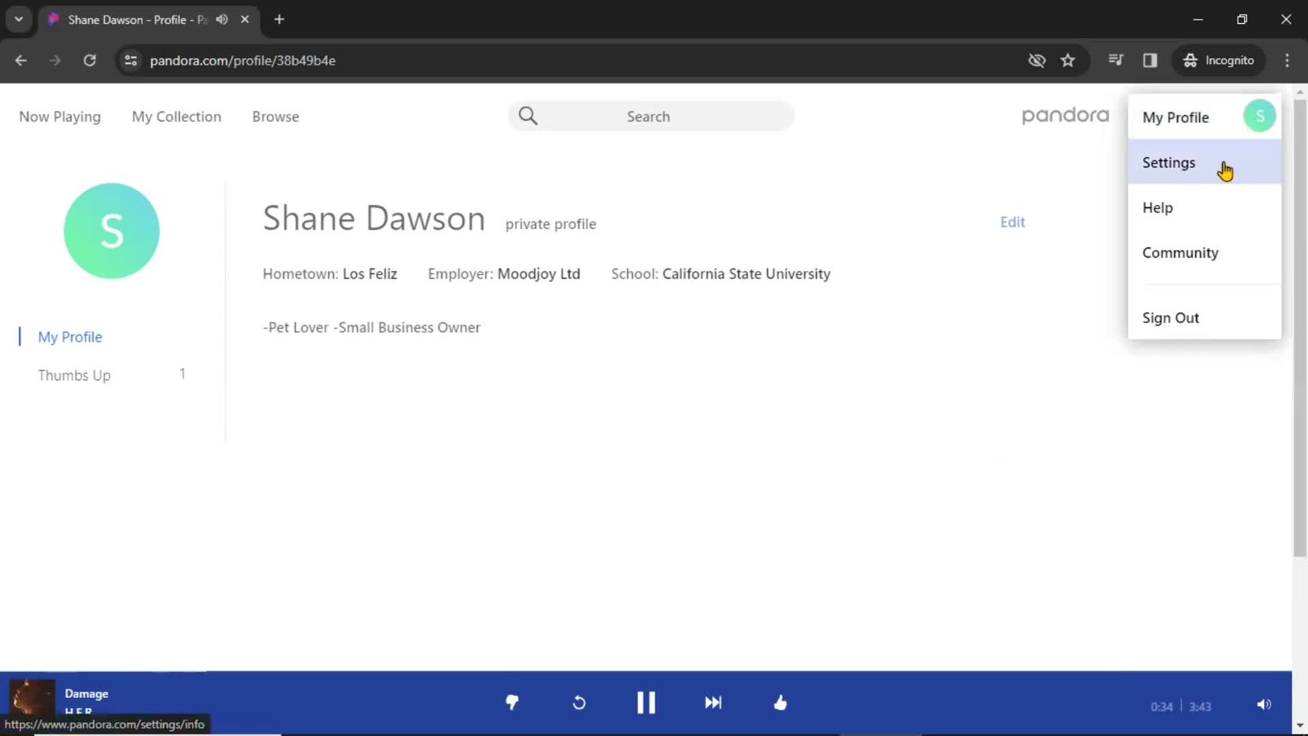Image resolution: width=1308 pixels, height=736 pixels.
Task: Mute the tab audio icon
Action: point(222,19)
